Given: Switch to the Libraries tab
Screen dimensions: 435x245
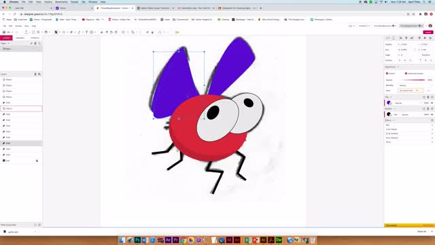Looking at the screenshot, I should 20,38.
